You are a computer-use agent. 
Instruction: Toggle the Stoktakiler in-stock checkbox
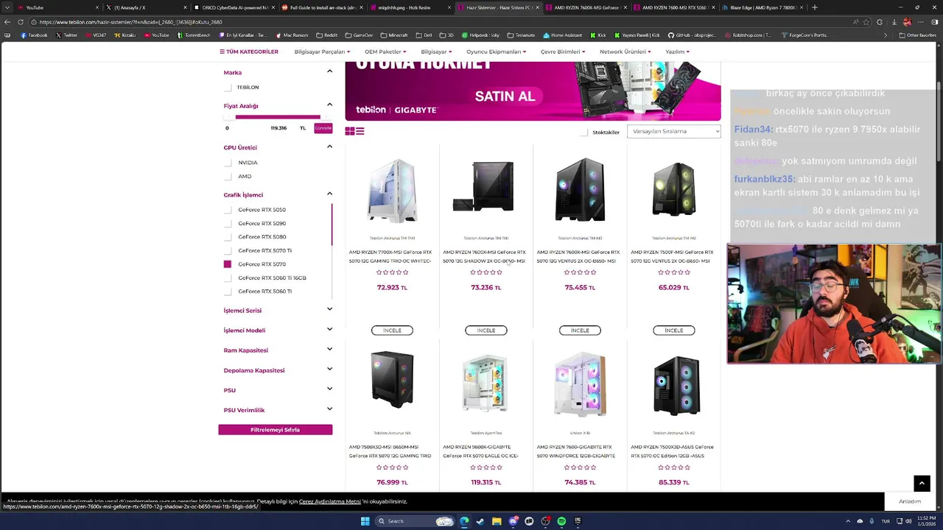[584, 132]
